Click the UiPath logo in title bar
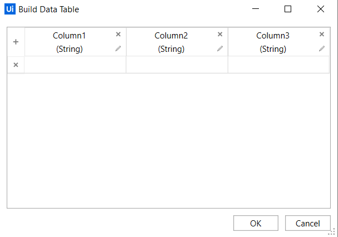The height and width of the screenshot is (237, 338). 10,9
